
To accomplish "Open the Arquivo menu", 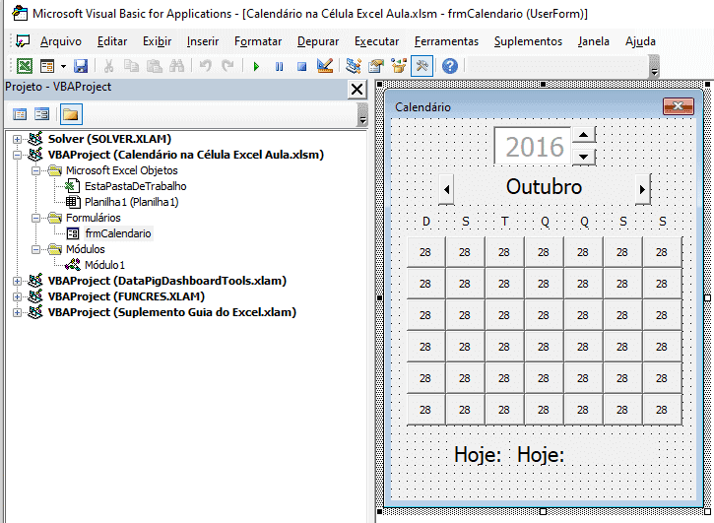I will pos(60,41).
